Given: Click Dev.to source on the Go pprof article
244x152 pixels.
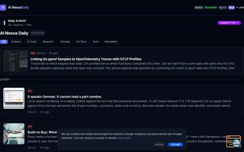Looking at the screenshot, I should (41, 53).
